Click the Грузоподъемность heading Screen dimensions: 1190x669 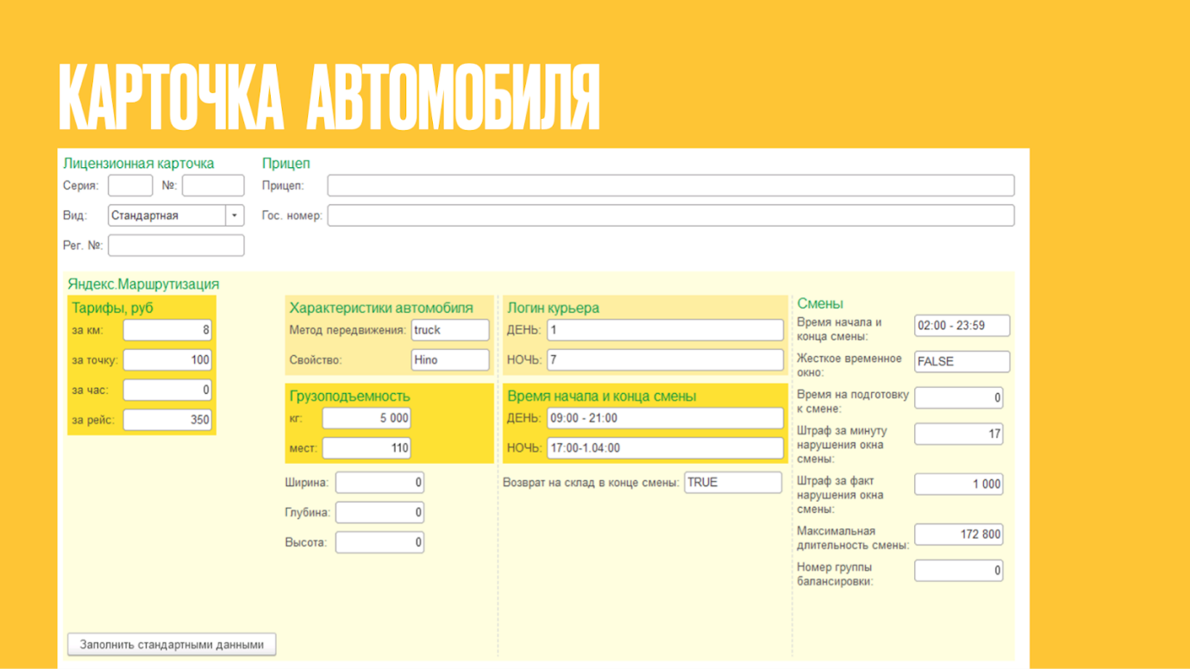349,397
